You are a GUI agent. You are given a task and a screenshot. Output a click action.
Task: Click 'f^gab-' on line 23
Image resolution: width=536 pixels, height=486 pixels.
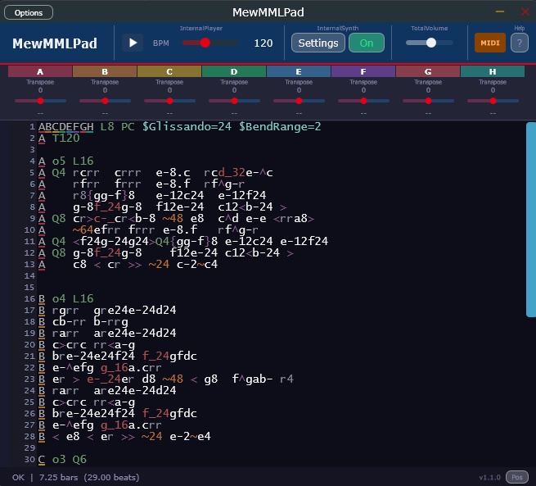[253, 379]
